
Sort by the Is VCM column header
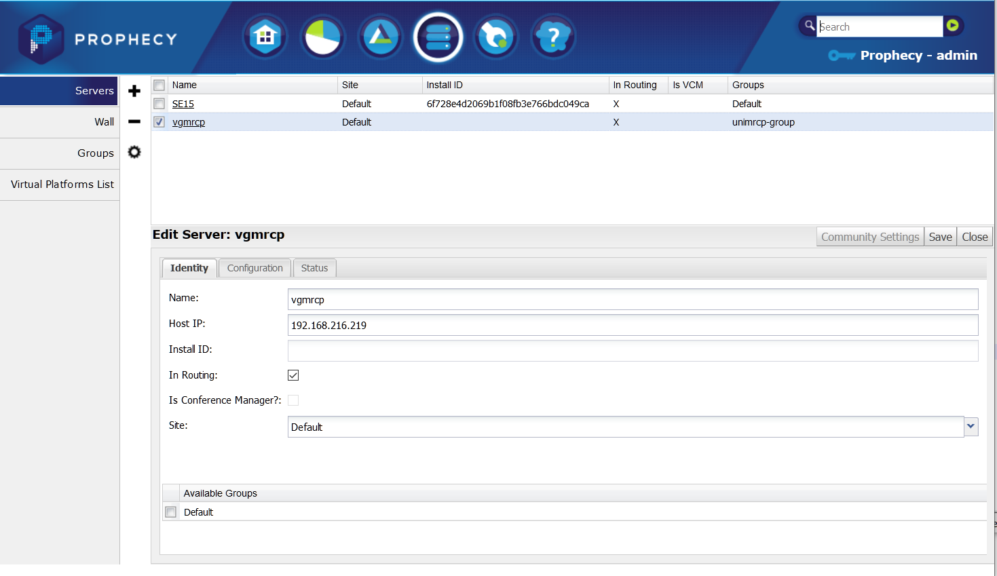(x=698, y=85)
